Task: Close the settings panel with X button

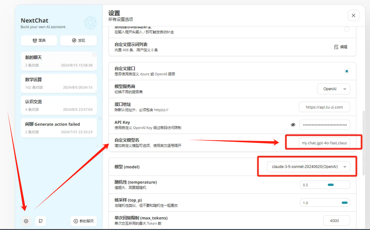Action: [353, 15]
